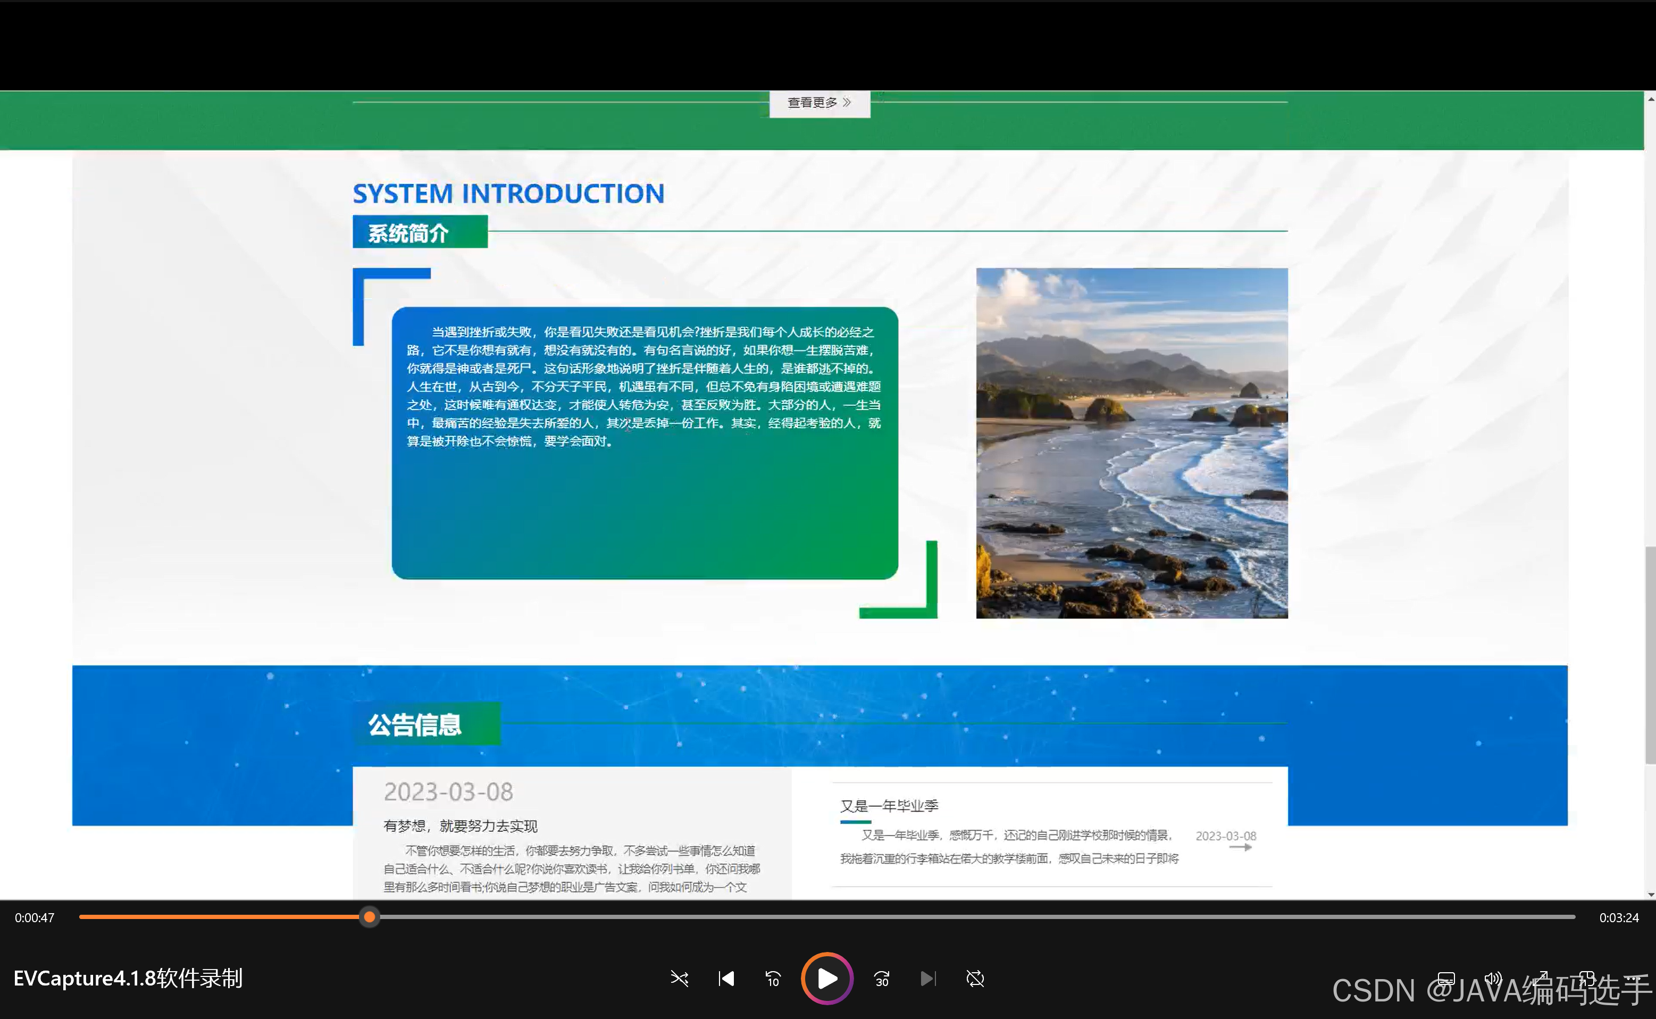The height and width of the screenshot is (1019, 1656).
Task: Jump to the next track
Action: [x=927, y=978]
